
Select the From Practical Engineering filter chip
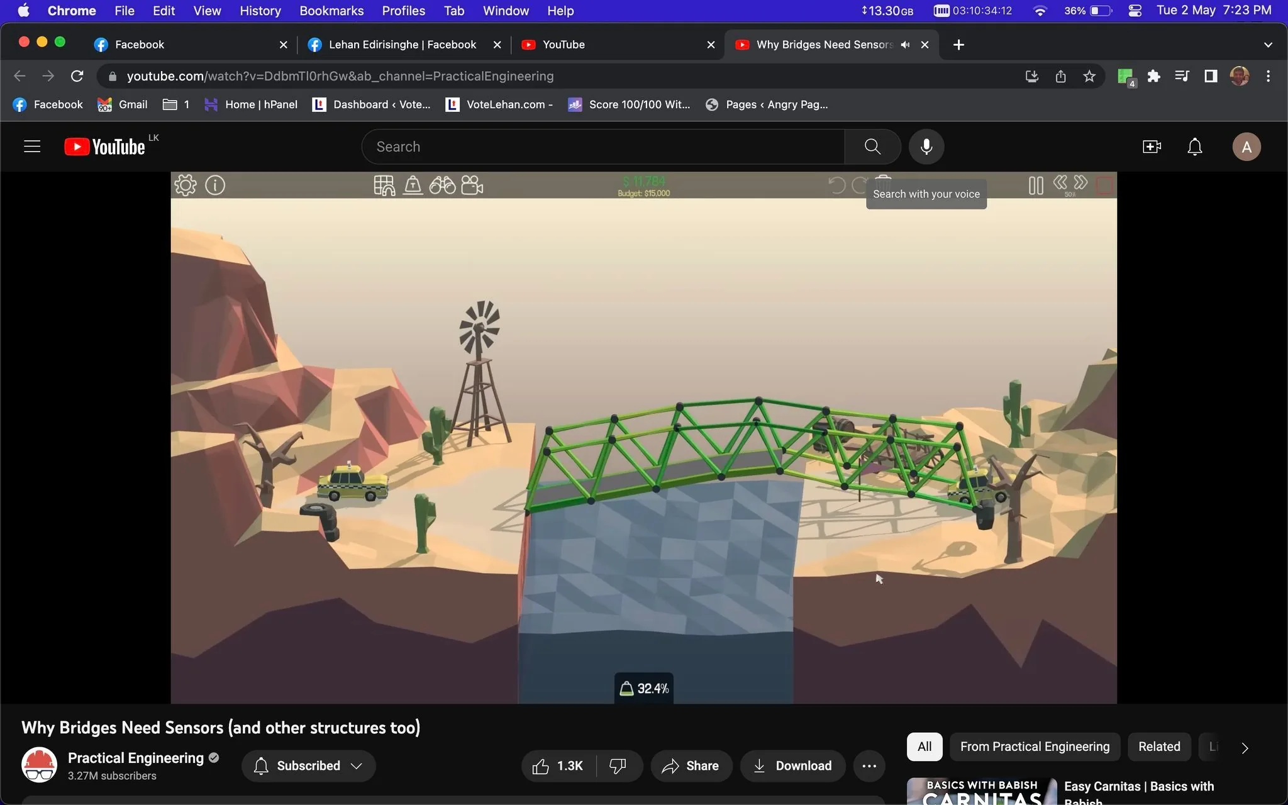pos(1034,747)
